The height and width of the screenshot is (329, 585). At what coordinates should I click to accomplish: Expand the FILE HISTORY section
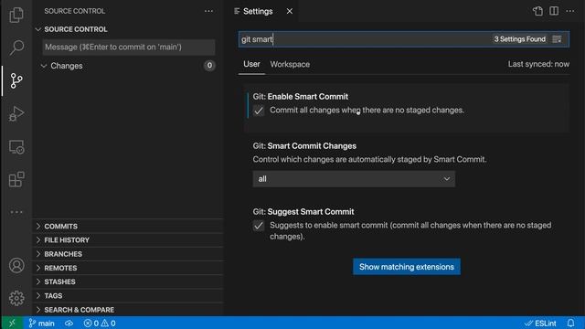tap(128, 240)
